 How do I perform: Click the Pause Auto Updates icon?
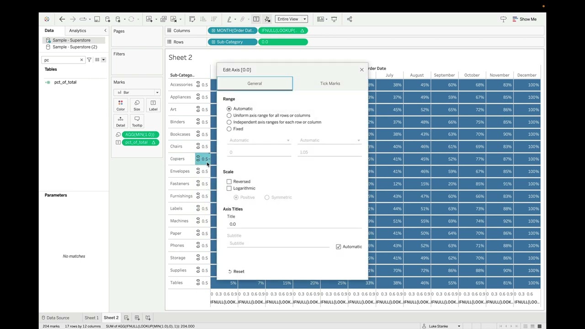click(118, 19)
